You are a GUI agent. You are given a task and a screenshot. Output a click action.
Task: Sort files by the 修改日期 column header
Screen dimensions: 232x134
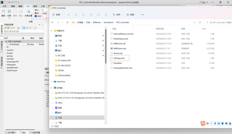(x=160, y=29)
